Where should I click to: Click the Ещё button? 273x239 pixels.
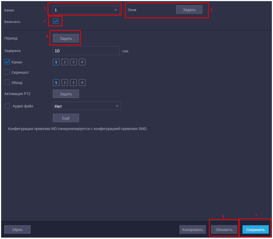pyautogui.click(x=66, y=118)
